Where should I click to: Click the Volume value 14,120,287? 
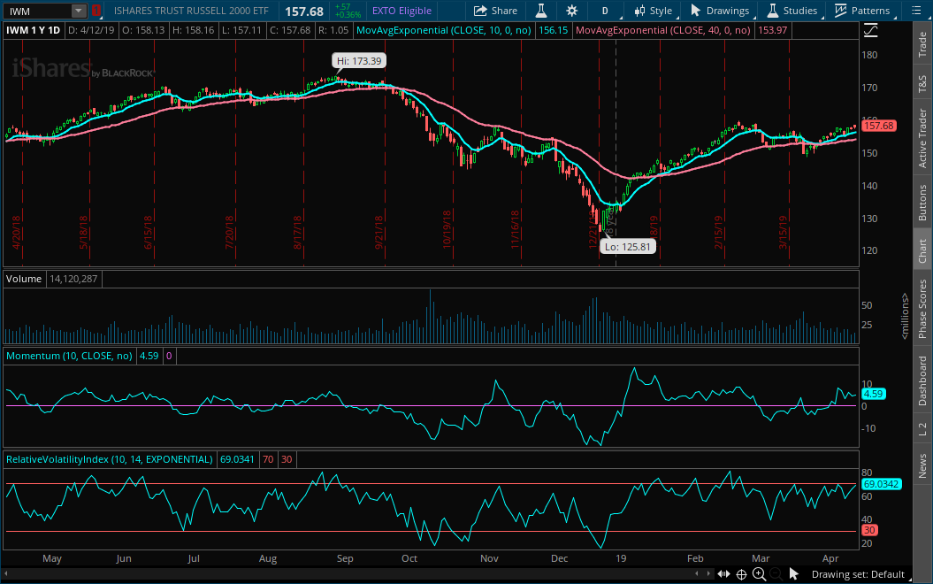point(73,279)
